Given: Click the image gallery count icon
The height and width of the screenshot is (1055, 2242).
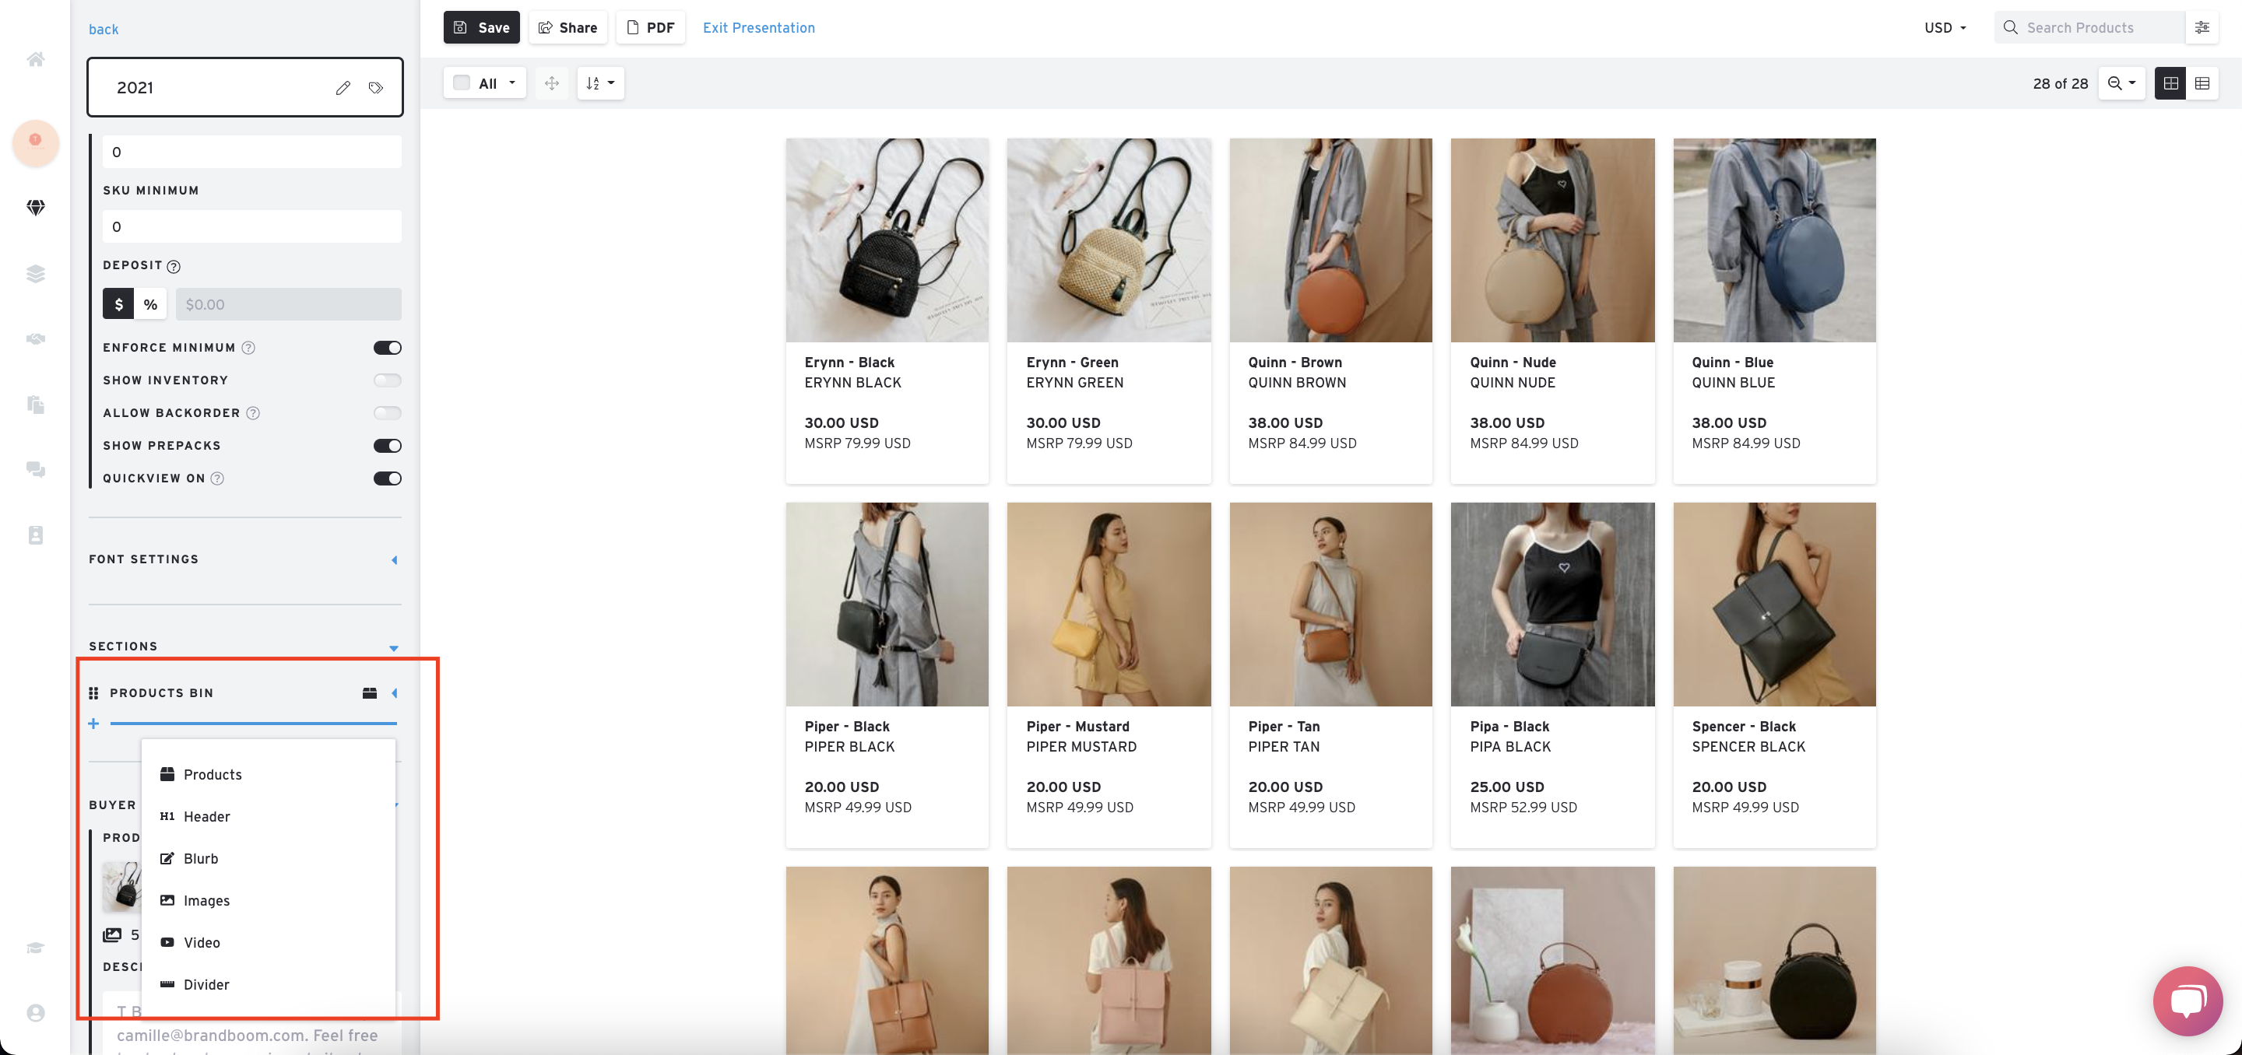Looking at the screenshot, I should pyautogui.click(x=112, y=935).
